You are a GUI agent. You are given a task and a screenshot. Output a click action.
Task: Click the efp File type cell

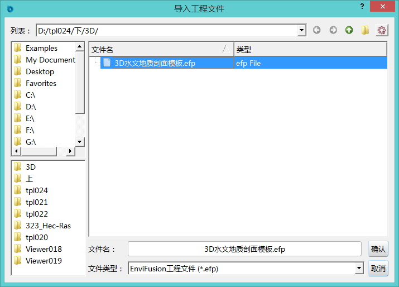point(310,63)
